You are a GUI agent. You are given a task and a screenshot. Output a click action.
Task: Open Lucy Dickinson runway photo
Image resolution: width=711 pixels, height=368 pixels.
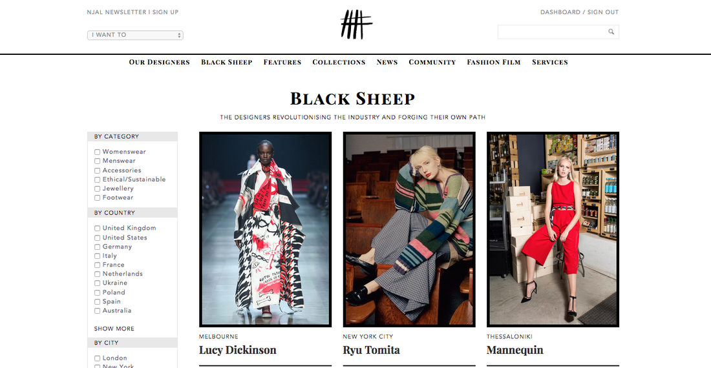[265, 229]
